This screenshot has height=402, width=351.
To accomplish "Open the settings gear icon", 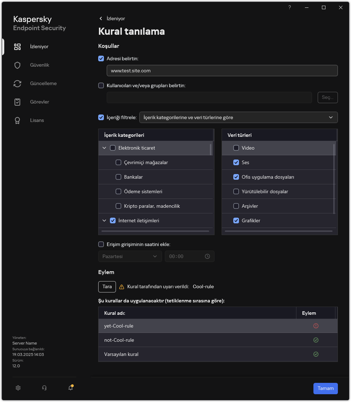I will click(x=18, y=388).
